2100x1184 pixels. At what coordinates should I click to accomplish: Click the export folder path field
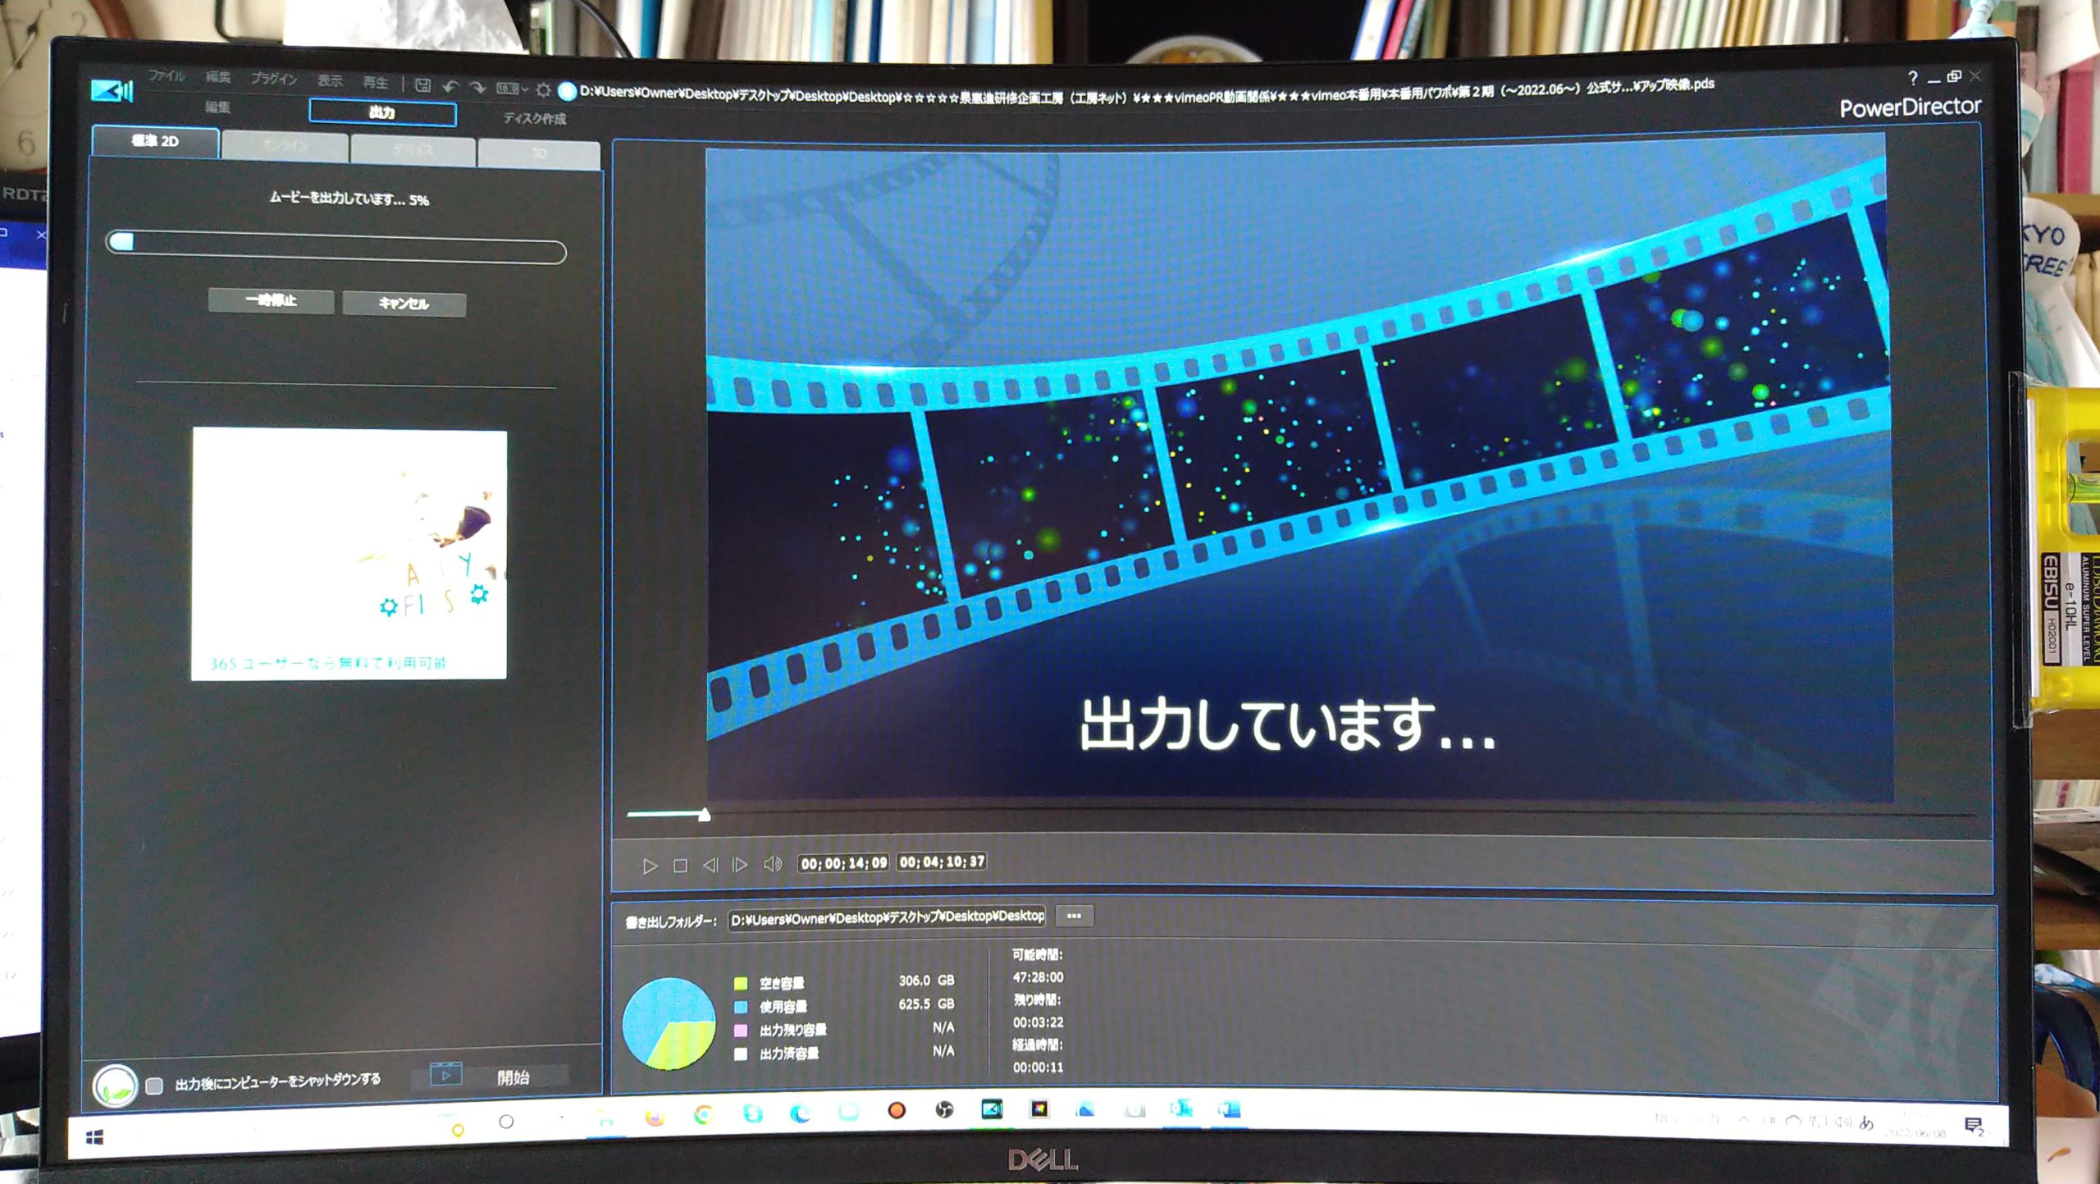pyautogui.click(x=887, y=917)
